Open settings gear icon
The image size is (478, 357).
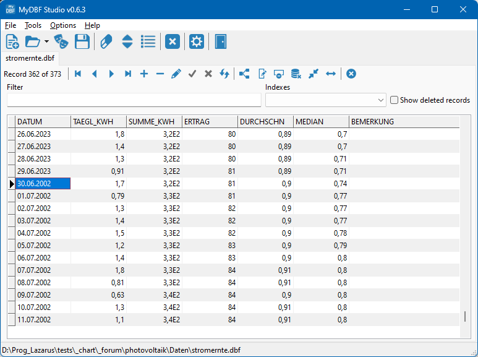click(196, 41)
